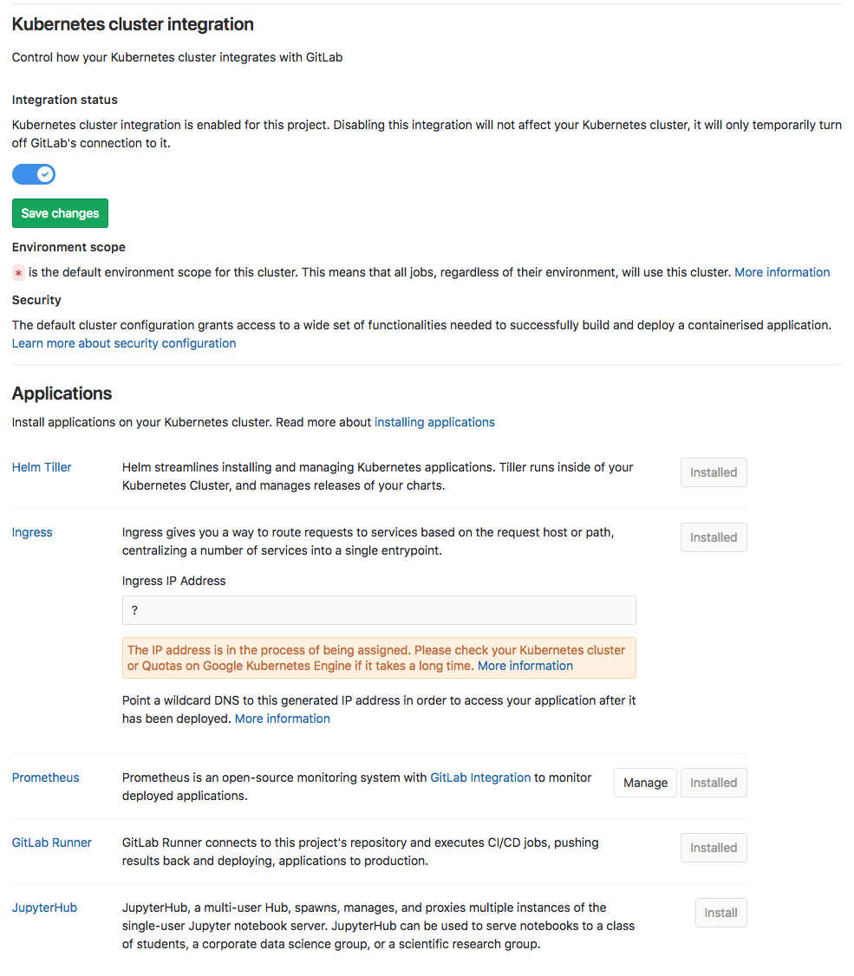Image resolution: width=854 pixels, height=976 pixels.
Task: Open the GitLab Runner application link
Action: [51, 842]
